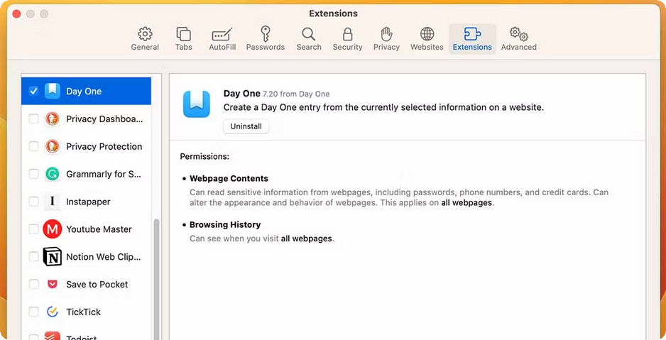Enable the Instapaper checkbox
This screenshot has width=666, height=340.
(x=33, y=202)
